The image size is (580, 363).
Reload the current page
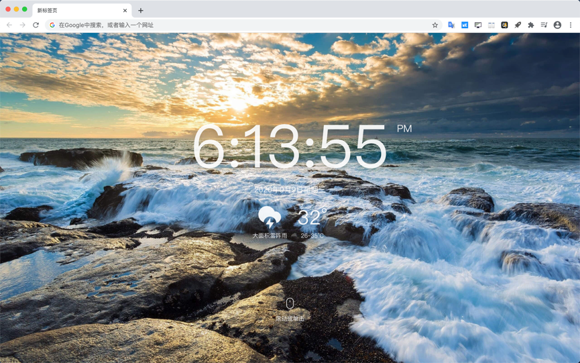click(36, 25)
